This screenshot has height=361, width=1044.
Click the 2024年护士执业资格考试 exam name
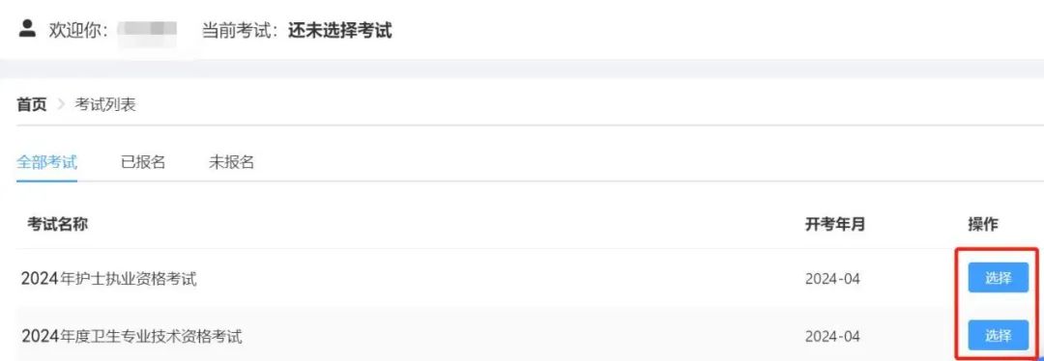click(108, 279)
